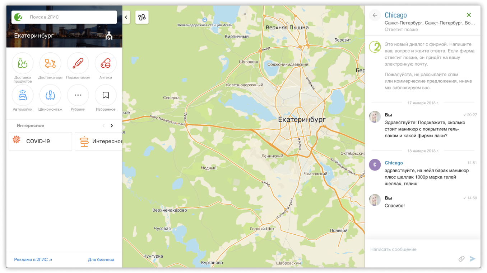Close the Chicago chat panel
Viewport: 487px width, 273px height.
(x=469, y=15)
